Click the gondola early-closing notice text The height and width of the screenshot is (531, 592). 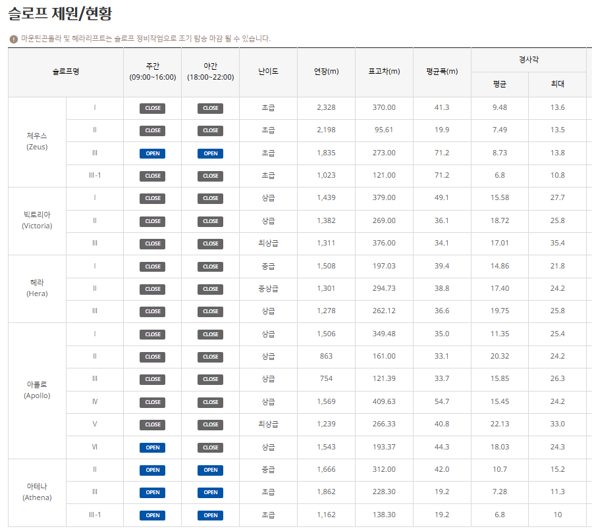[x=146, y=38]
